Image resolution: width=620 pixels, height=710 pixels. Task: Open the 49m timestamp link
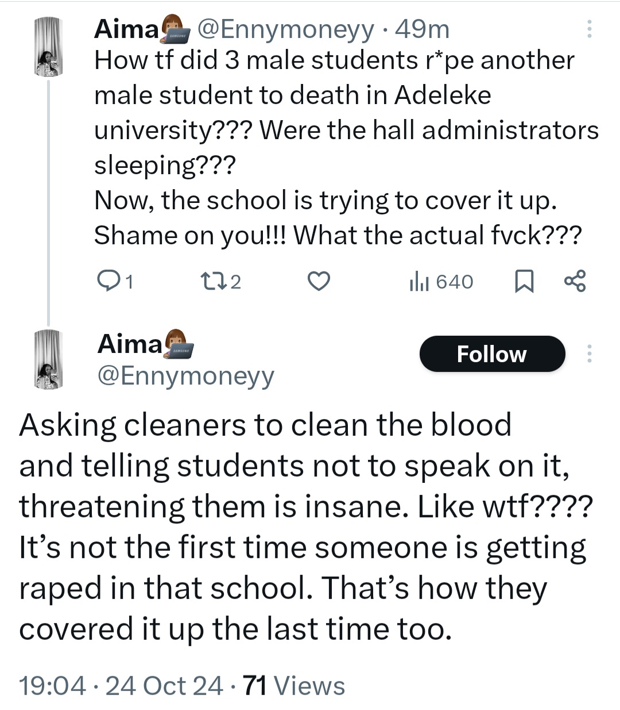(x=422, y=29)
